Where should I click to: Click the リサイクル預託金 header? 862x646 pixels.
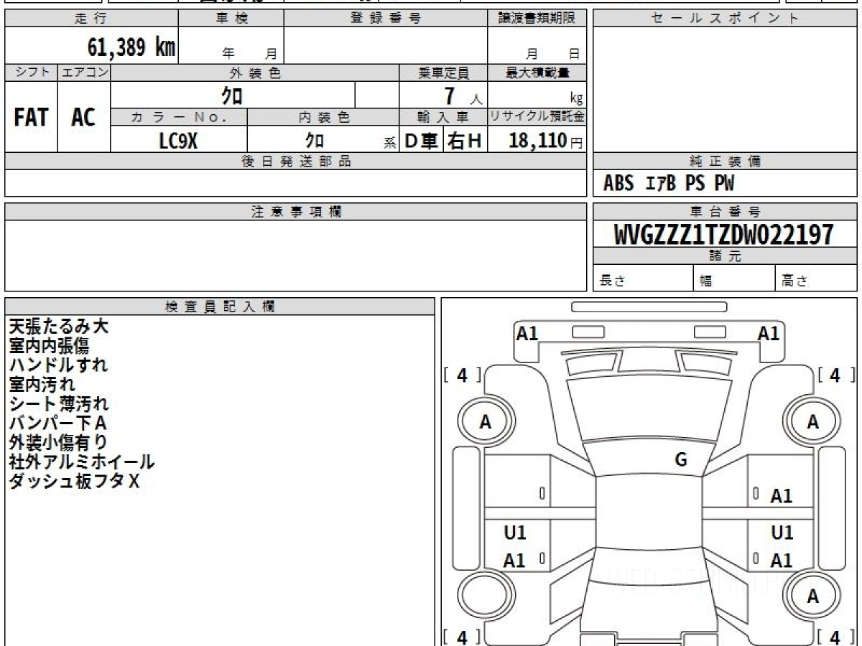click(x=537, y=117)
